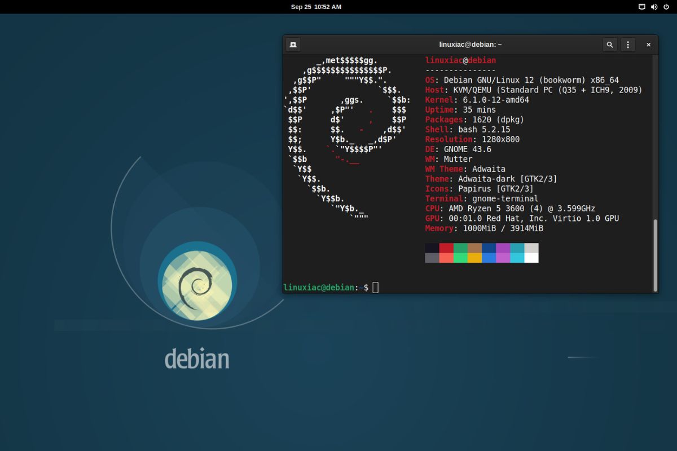Click the terminal search magnifier icon
Image resolution: width=677 pixels, height=451 pixels.
coord(609,45)
